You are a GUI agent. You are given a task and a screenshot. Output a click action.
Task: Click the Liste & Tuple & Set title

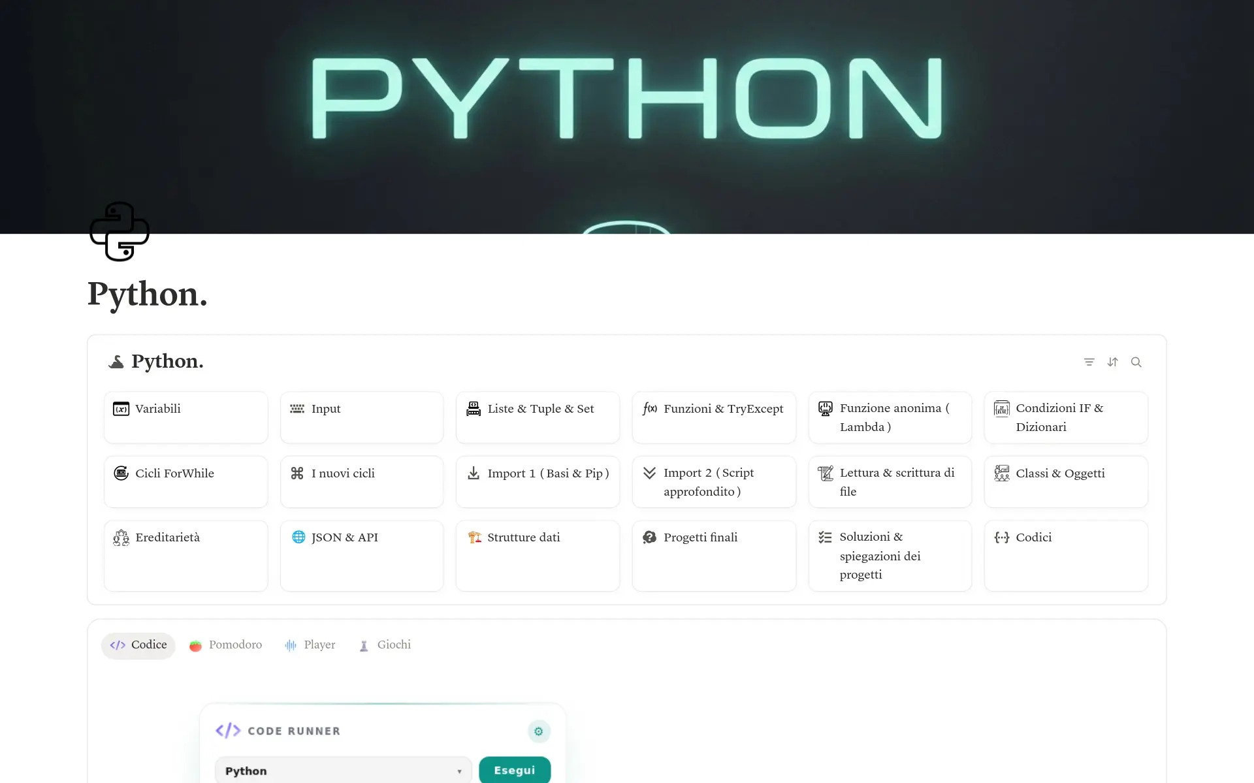(541, 409)
